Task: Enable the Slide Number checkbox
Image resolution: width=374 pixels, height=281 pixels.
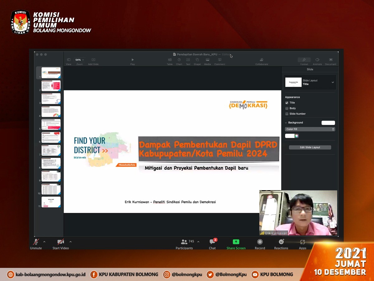Action: click(x=287, y=114)
